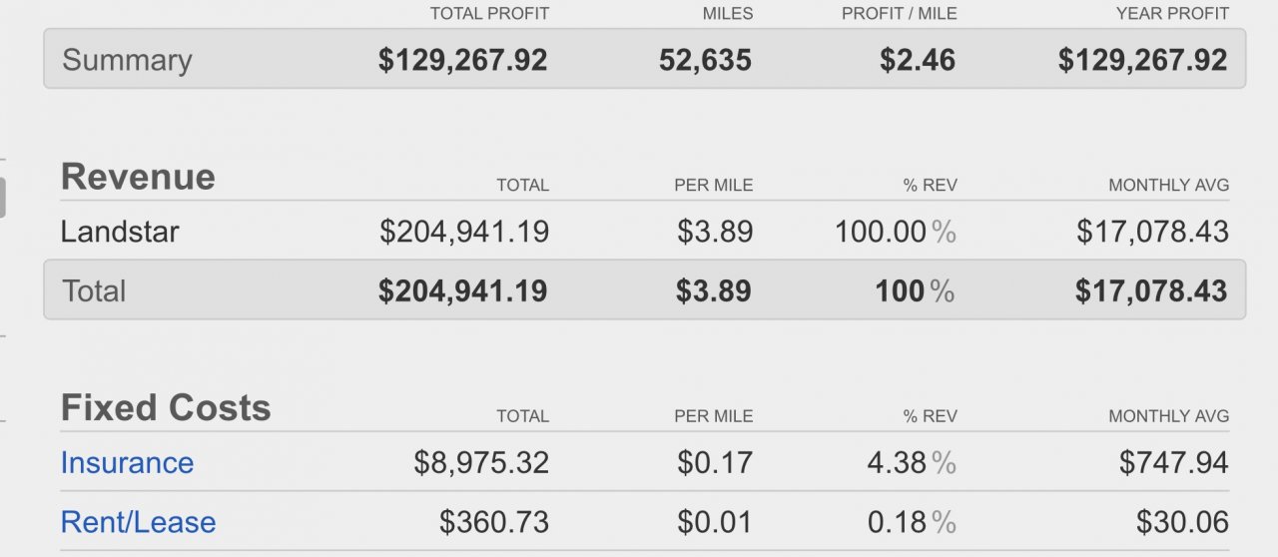Click the PROFIT / MILE column header

899,13
